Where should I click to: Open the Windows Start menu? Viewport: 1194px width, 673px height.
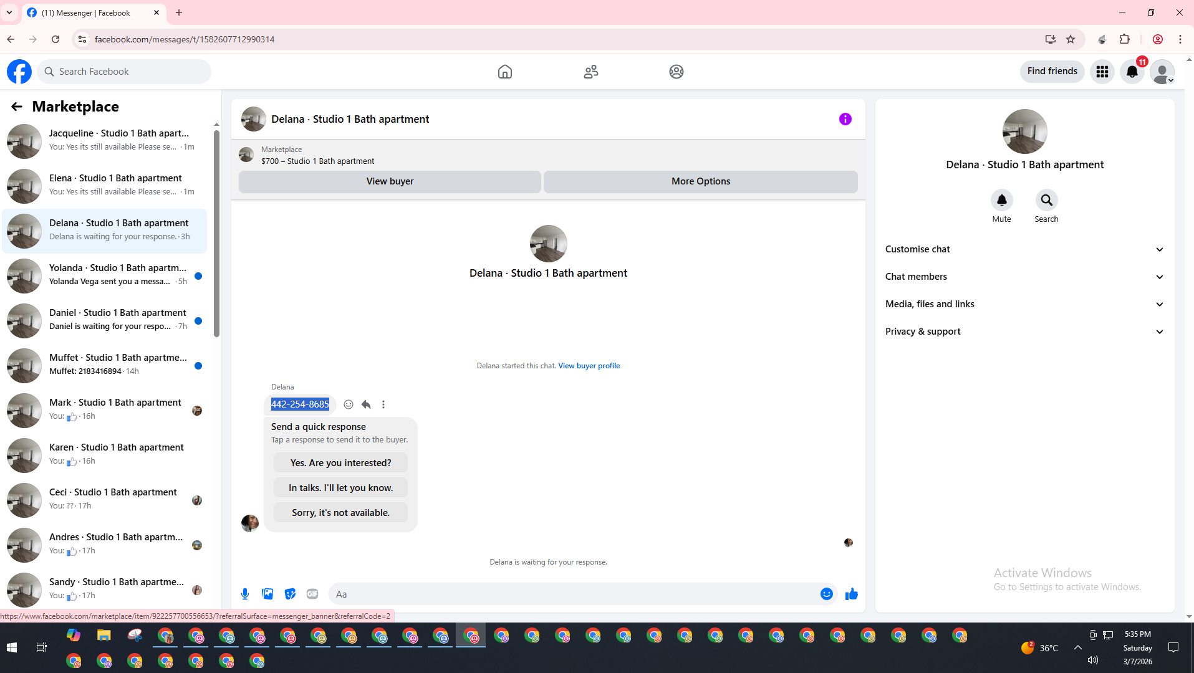coord(12,648)
